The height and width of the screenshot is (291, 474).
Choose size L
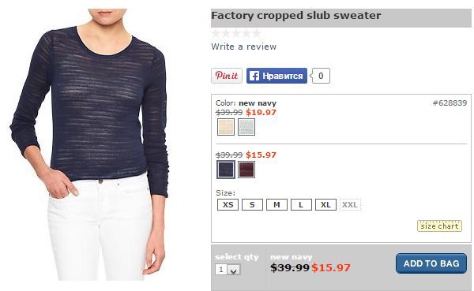point(301,205)
